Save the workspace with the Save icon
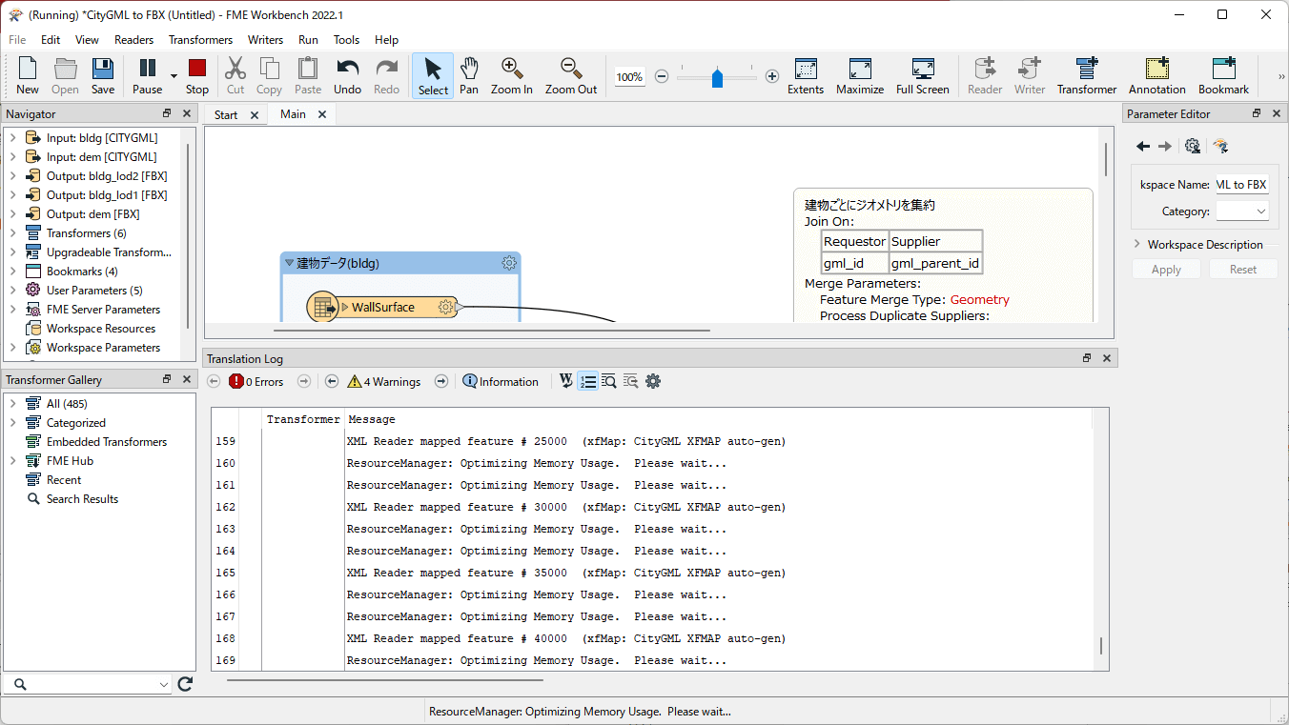Viewport: 1289px width, 725px height. pyautogui.click(x=103, y=76)
